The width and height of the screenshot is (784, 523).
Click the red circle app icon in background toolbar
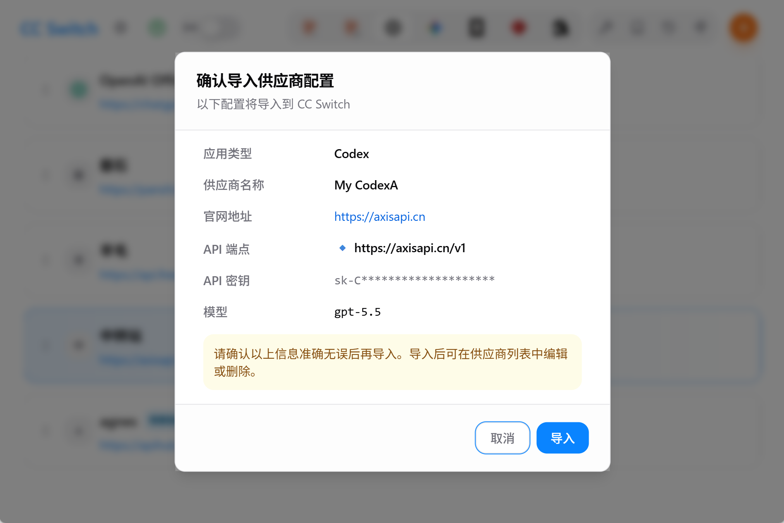point(519,28)
